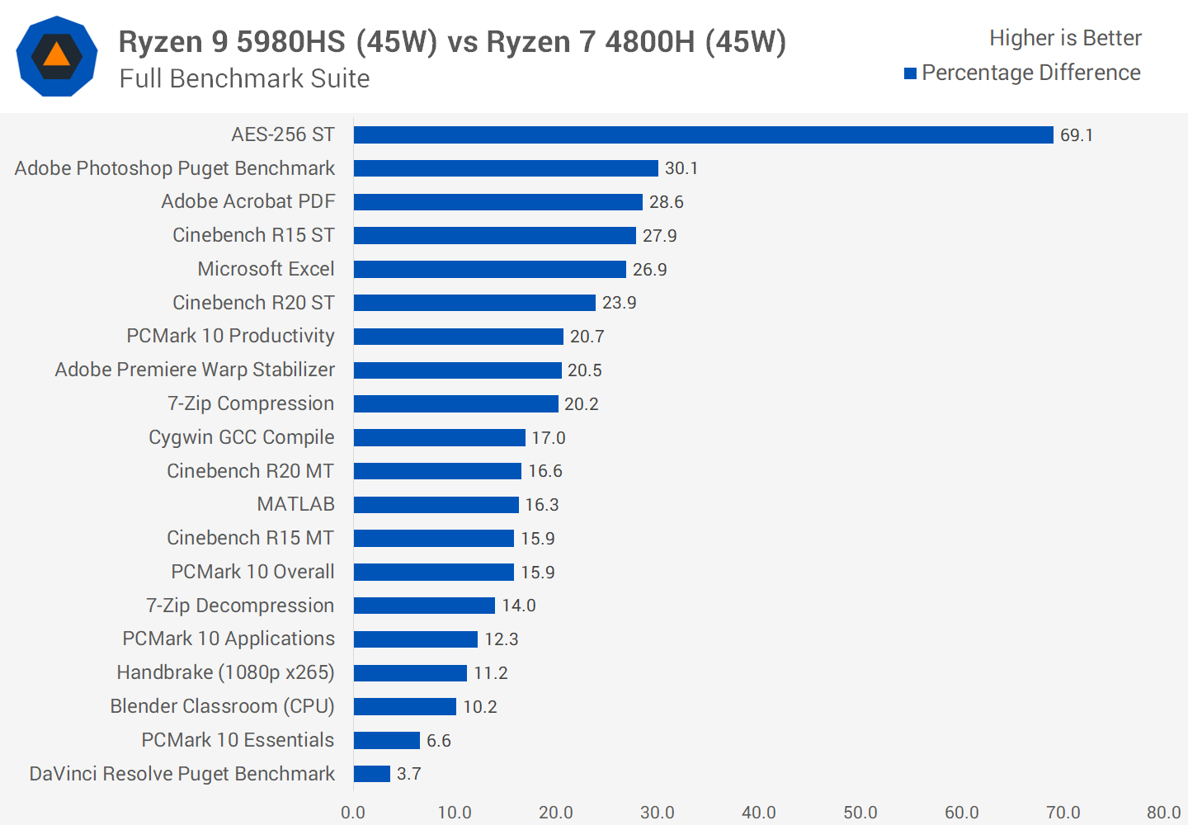
Task: Select the Cygwin GCC Compile label
Action: click(242, 437)
